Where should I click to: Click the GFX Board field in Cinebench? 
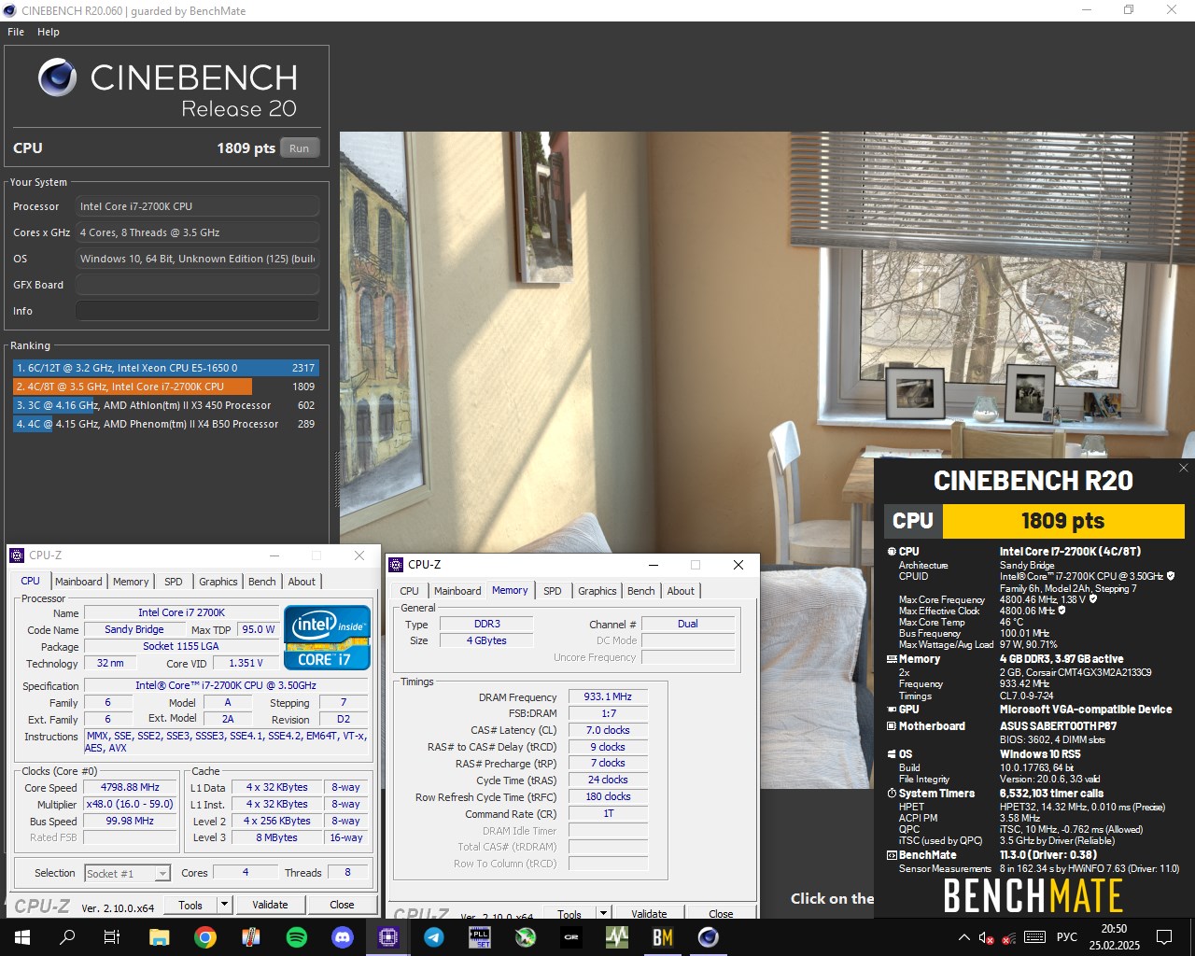click(x=197, y=285)
